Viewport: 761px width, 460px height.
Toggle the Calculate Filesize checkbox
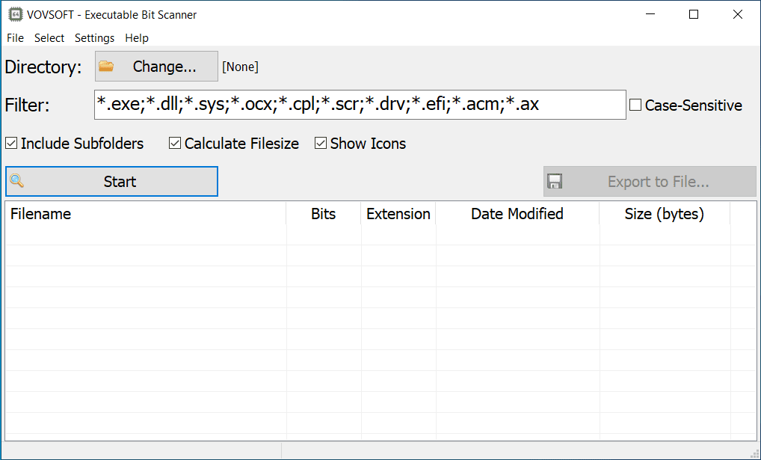175,144
